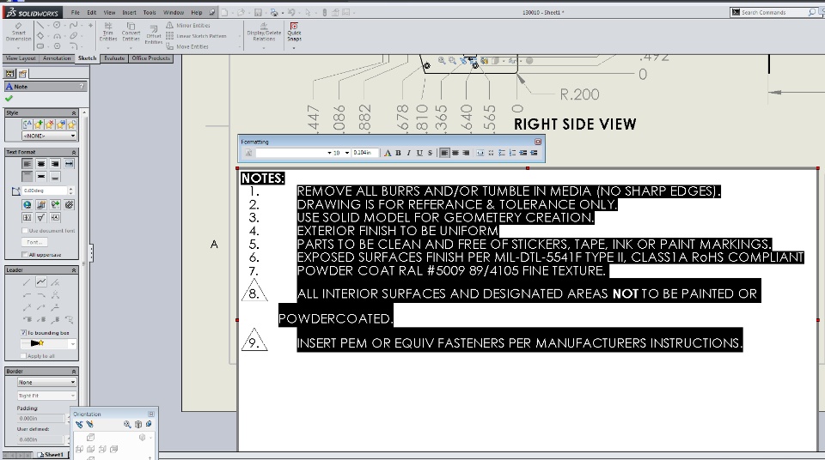
Task: Click Load Style star icon
Action: tap(71, 124)
